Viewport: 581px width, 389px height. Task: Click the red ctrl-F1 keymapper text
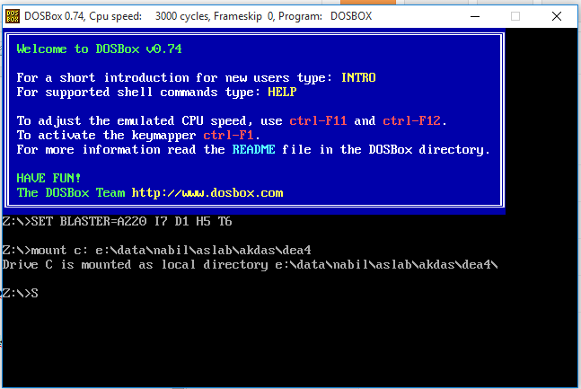(x=228, y=136)
